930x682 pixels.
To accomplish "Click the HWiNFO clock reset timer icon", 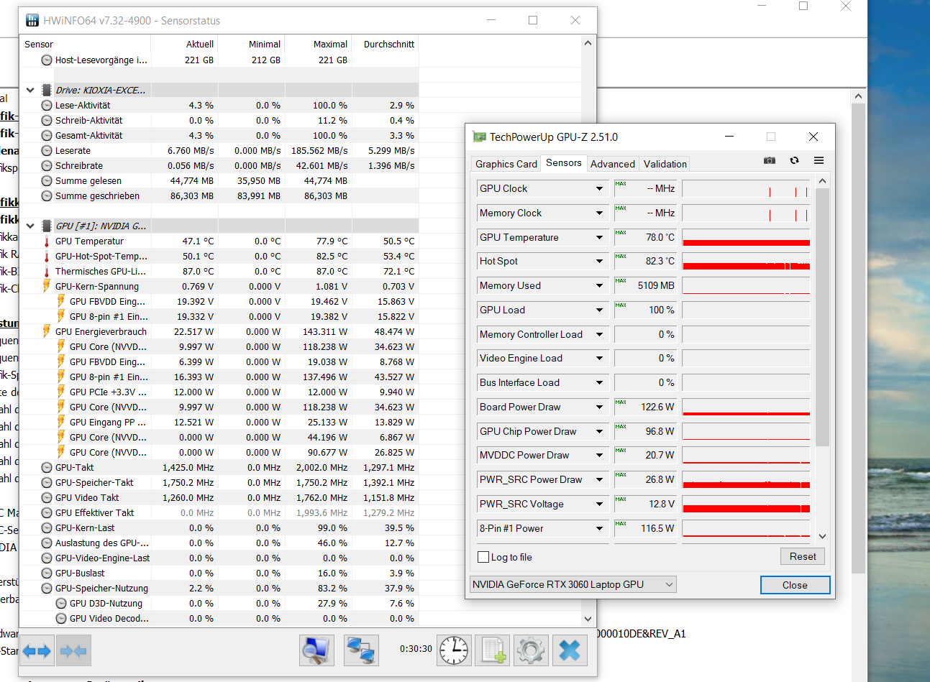I will [x=454, y=651].
